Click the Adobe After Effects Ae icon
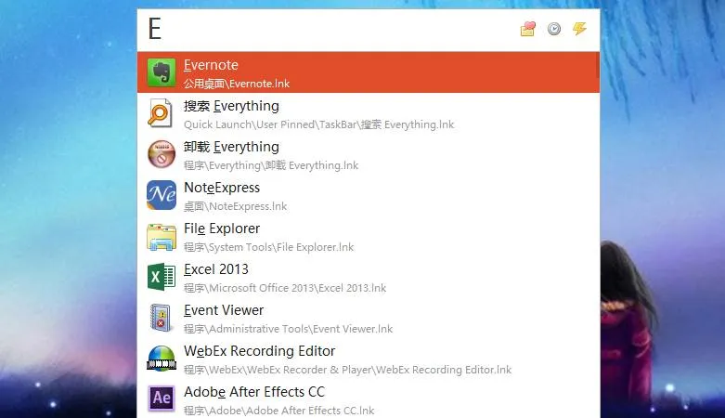The height and width of the screenshot is (418, 725). tap(162, 398)
